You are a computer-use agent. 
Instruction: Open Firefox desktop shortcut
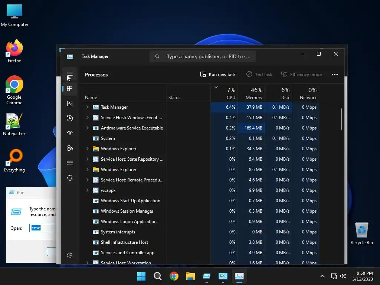click(14, 51)
